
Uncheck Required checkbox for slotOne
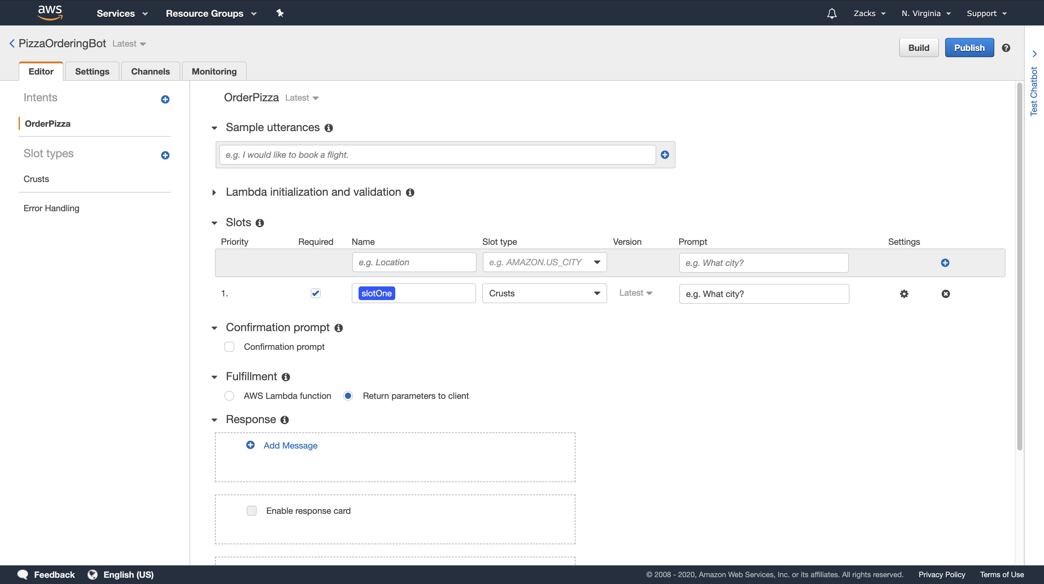click(x=315, y=293)
